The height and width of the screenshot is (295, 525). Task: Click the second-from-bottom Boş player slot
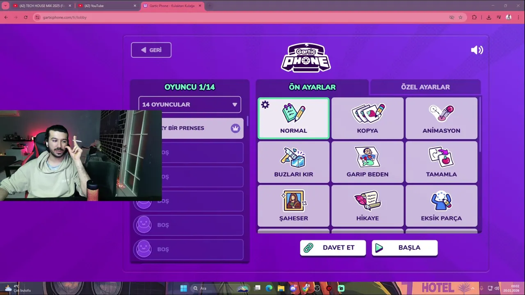click(x=189, y=225)
